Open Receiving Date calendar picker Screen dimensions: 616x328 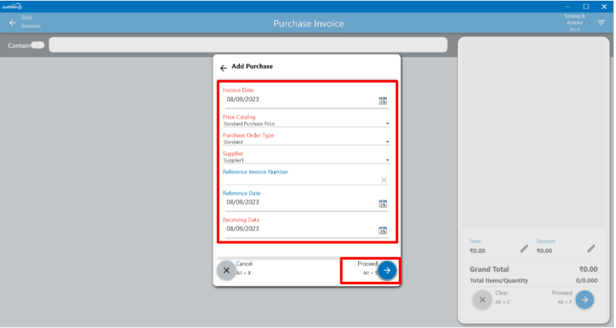pos(383,230)
